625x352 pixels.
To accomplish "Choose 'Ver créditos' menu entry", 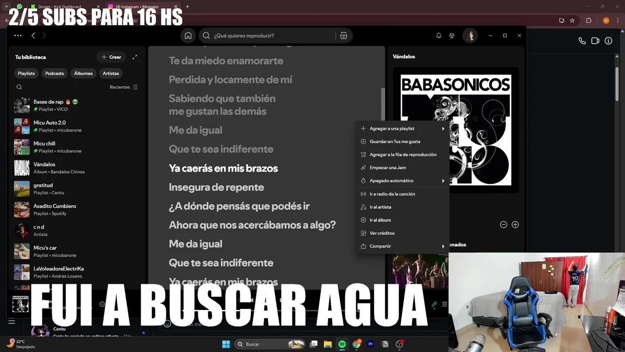I will click(x=403, y=233).
